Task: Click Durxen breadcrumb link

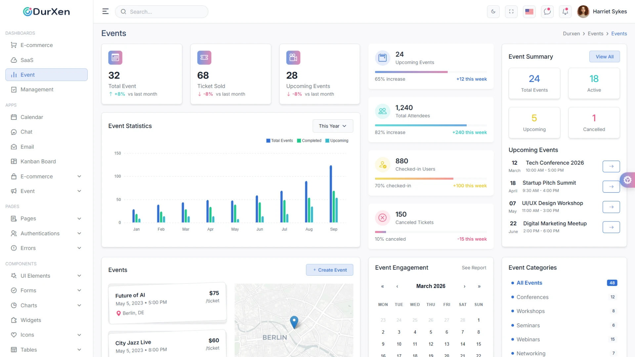Action: click(x=571, y=34)
